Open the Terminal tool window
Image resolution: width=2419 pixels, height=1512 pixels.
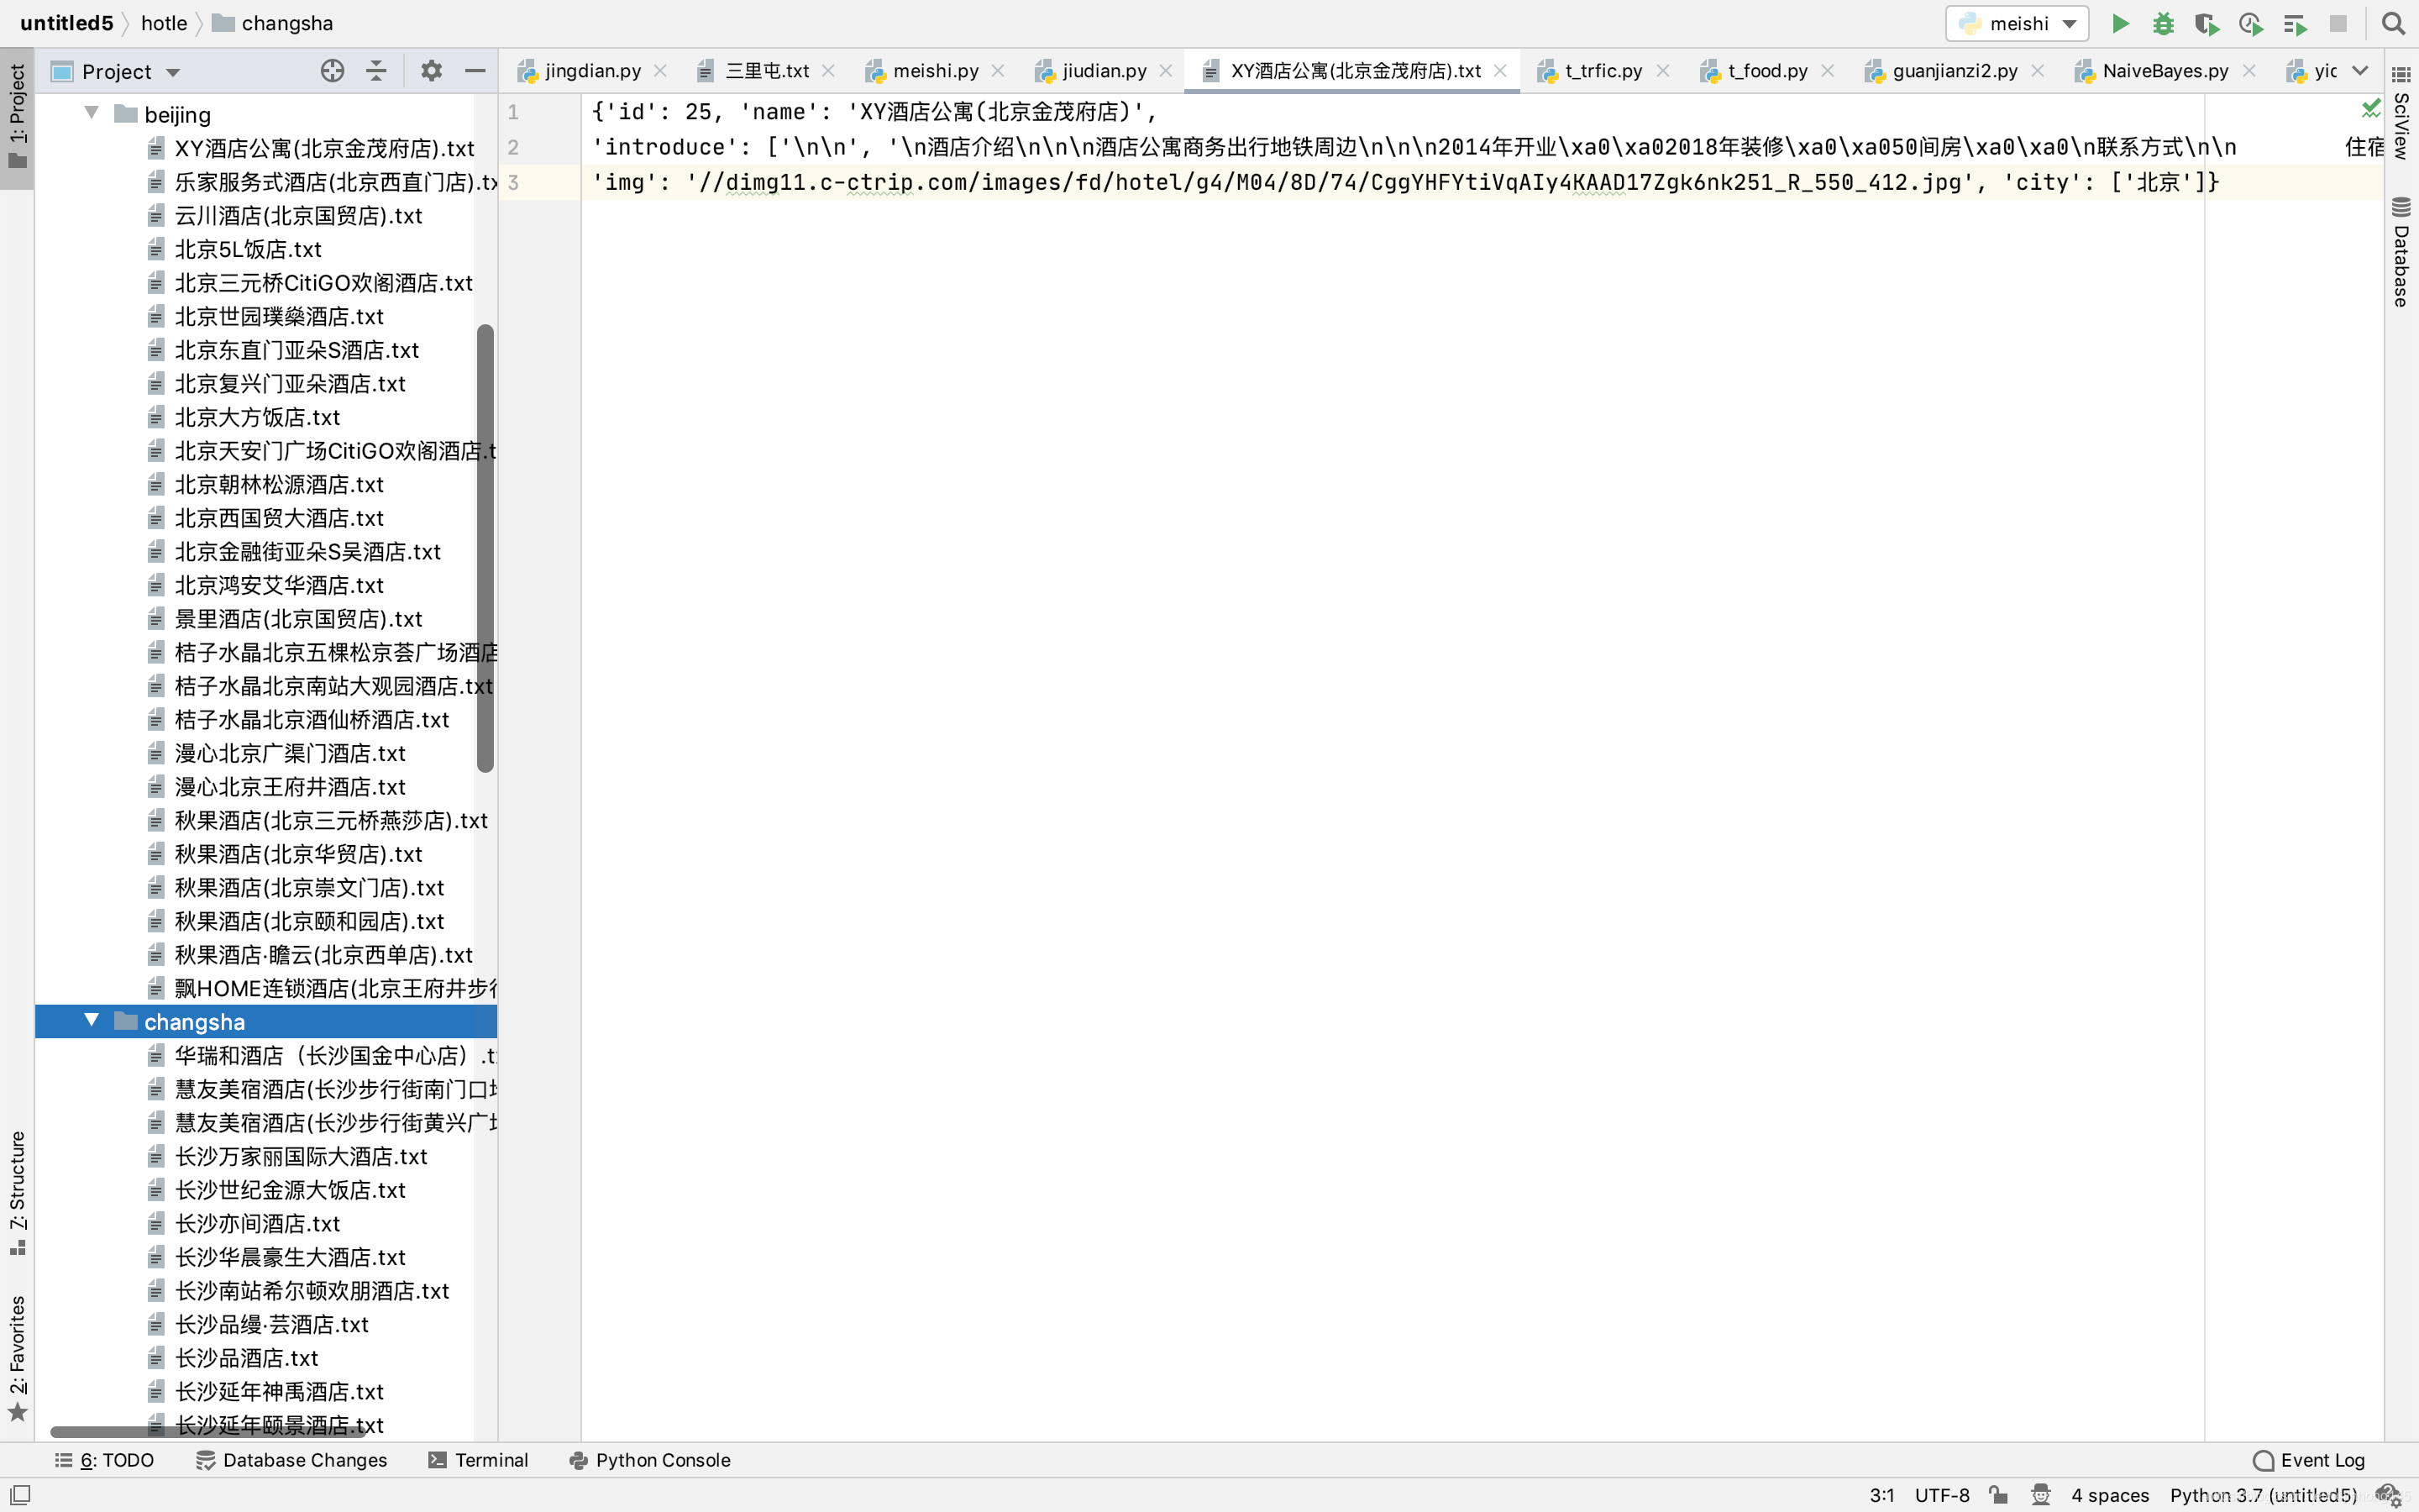pyautogui.click(x=478, y=1460)
